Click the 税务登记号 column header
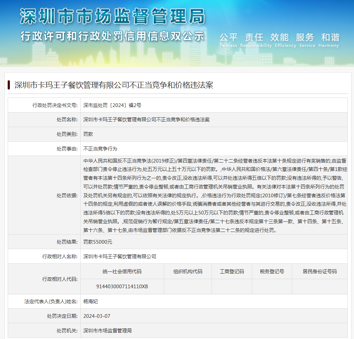The height and width of the screenshot is (339, 354). coord(272,271)
